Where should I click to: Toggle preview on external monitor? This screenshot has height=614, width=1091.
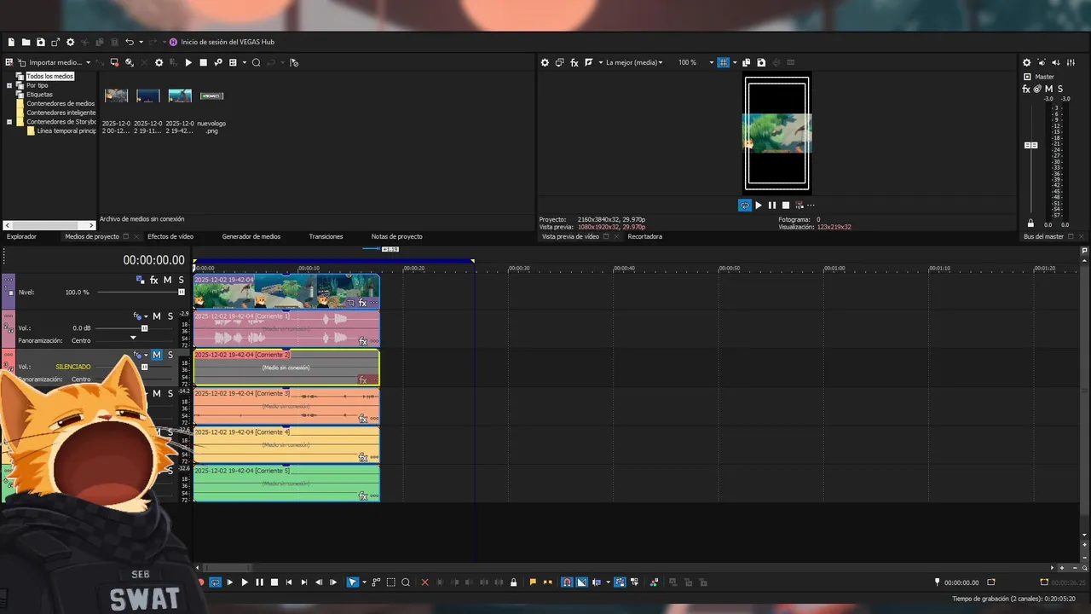point(560,62)
